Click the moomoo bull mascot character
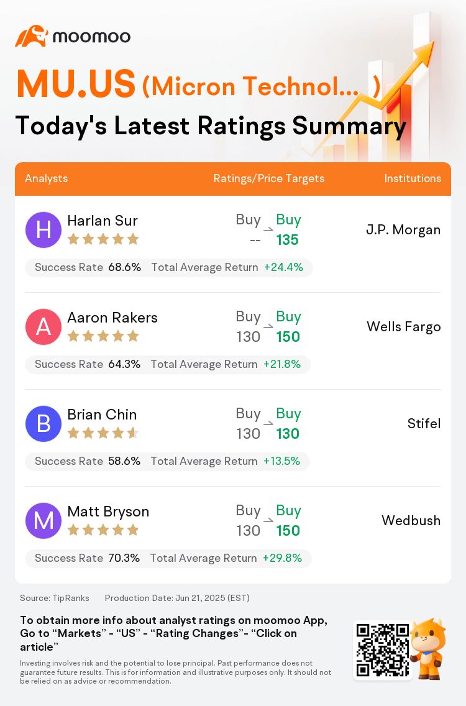The height and width of the screenshot is (706, 466). [x=428, y=648]
